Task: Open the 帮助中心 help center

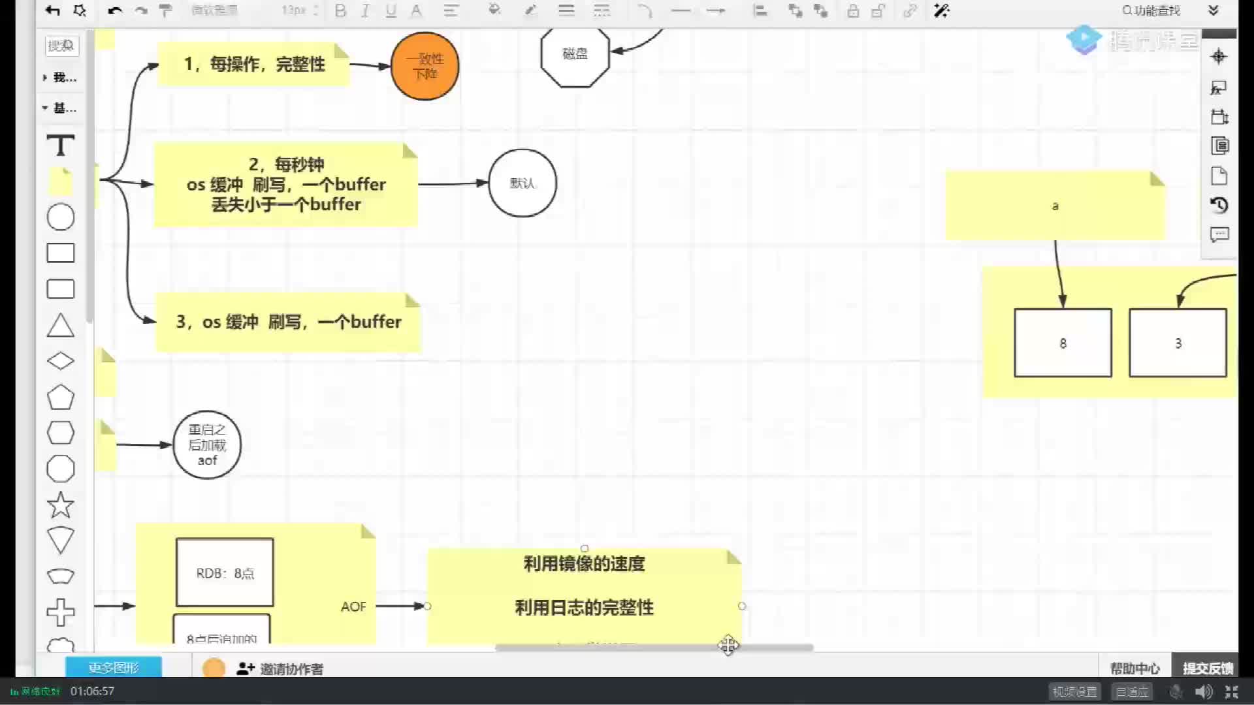Action: point(1135,668)
